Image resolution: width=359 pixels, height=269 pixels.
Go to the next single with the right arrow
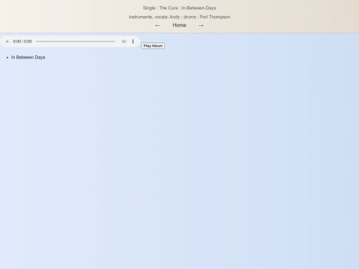click(201, 25)
